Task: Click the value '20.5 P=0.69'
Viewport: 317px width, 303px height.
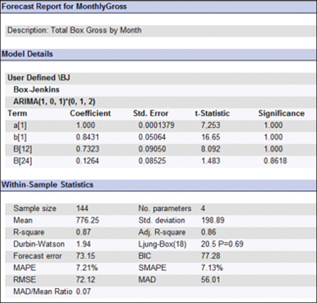Action: tap(222, 244)
